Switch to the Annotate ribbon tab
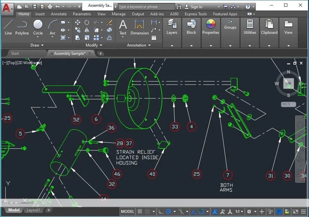The image size is (309, 217). tap(59, 14)
